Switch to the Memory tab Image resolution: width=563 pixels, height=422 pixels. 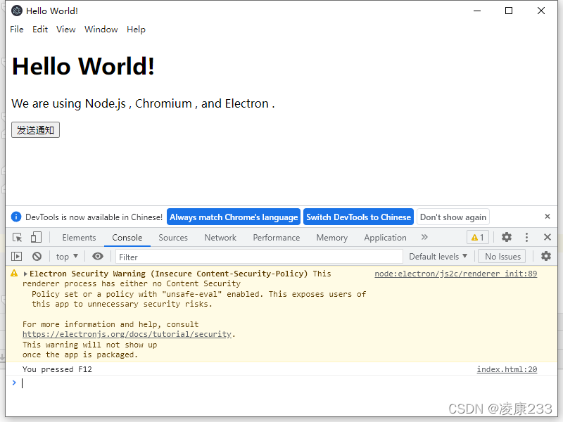[332, 238]
